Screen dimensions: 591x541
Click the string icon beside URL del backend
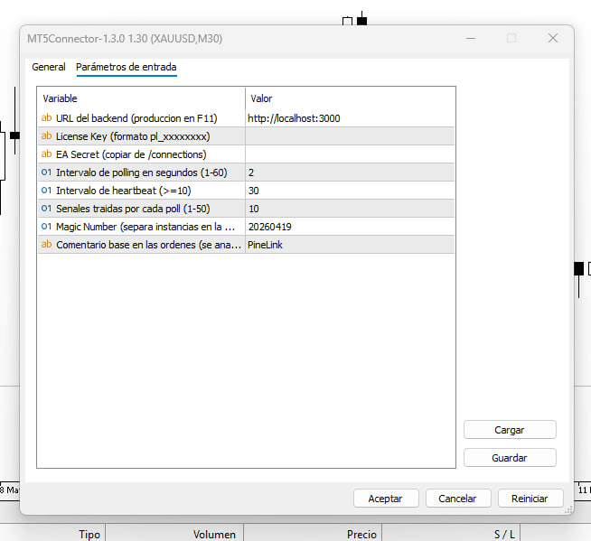tap(46, 118)
